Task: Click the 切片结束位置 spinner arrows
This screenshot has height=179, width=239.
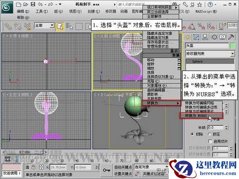Action: pyautogui.click(x=231, y=155)
